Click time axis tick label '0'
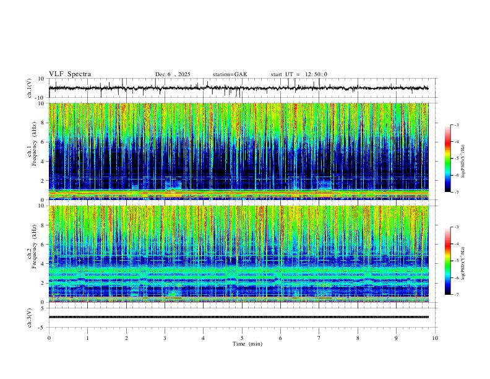The width and height of the screenshot is (490, 379). click(49, 338)
